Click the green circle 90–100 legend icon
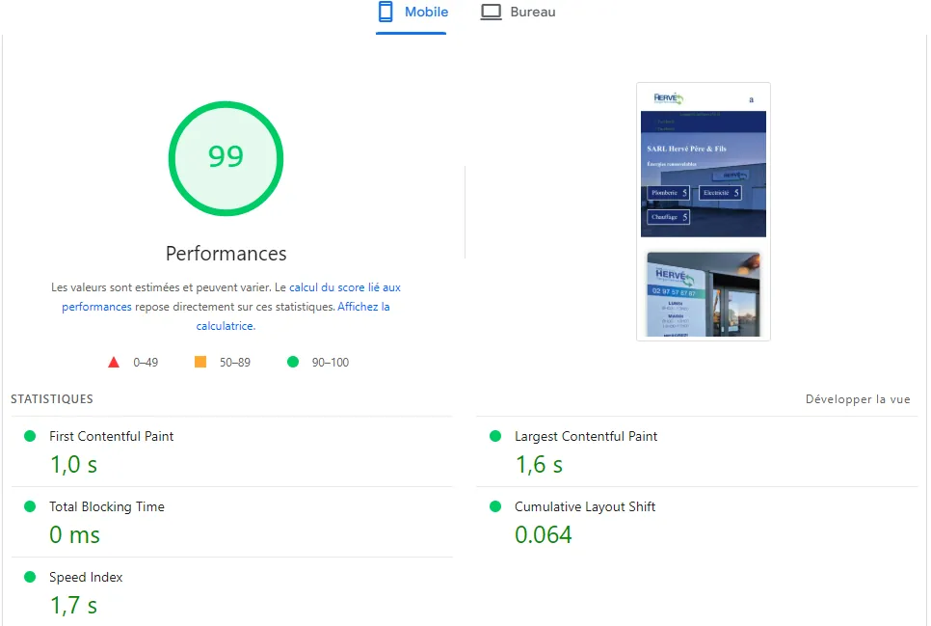 pyautogui.click(x=293, y=362)
